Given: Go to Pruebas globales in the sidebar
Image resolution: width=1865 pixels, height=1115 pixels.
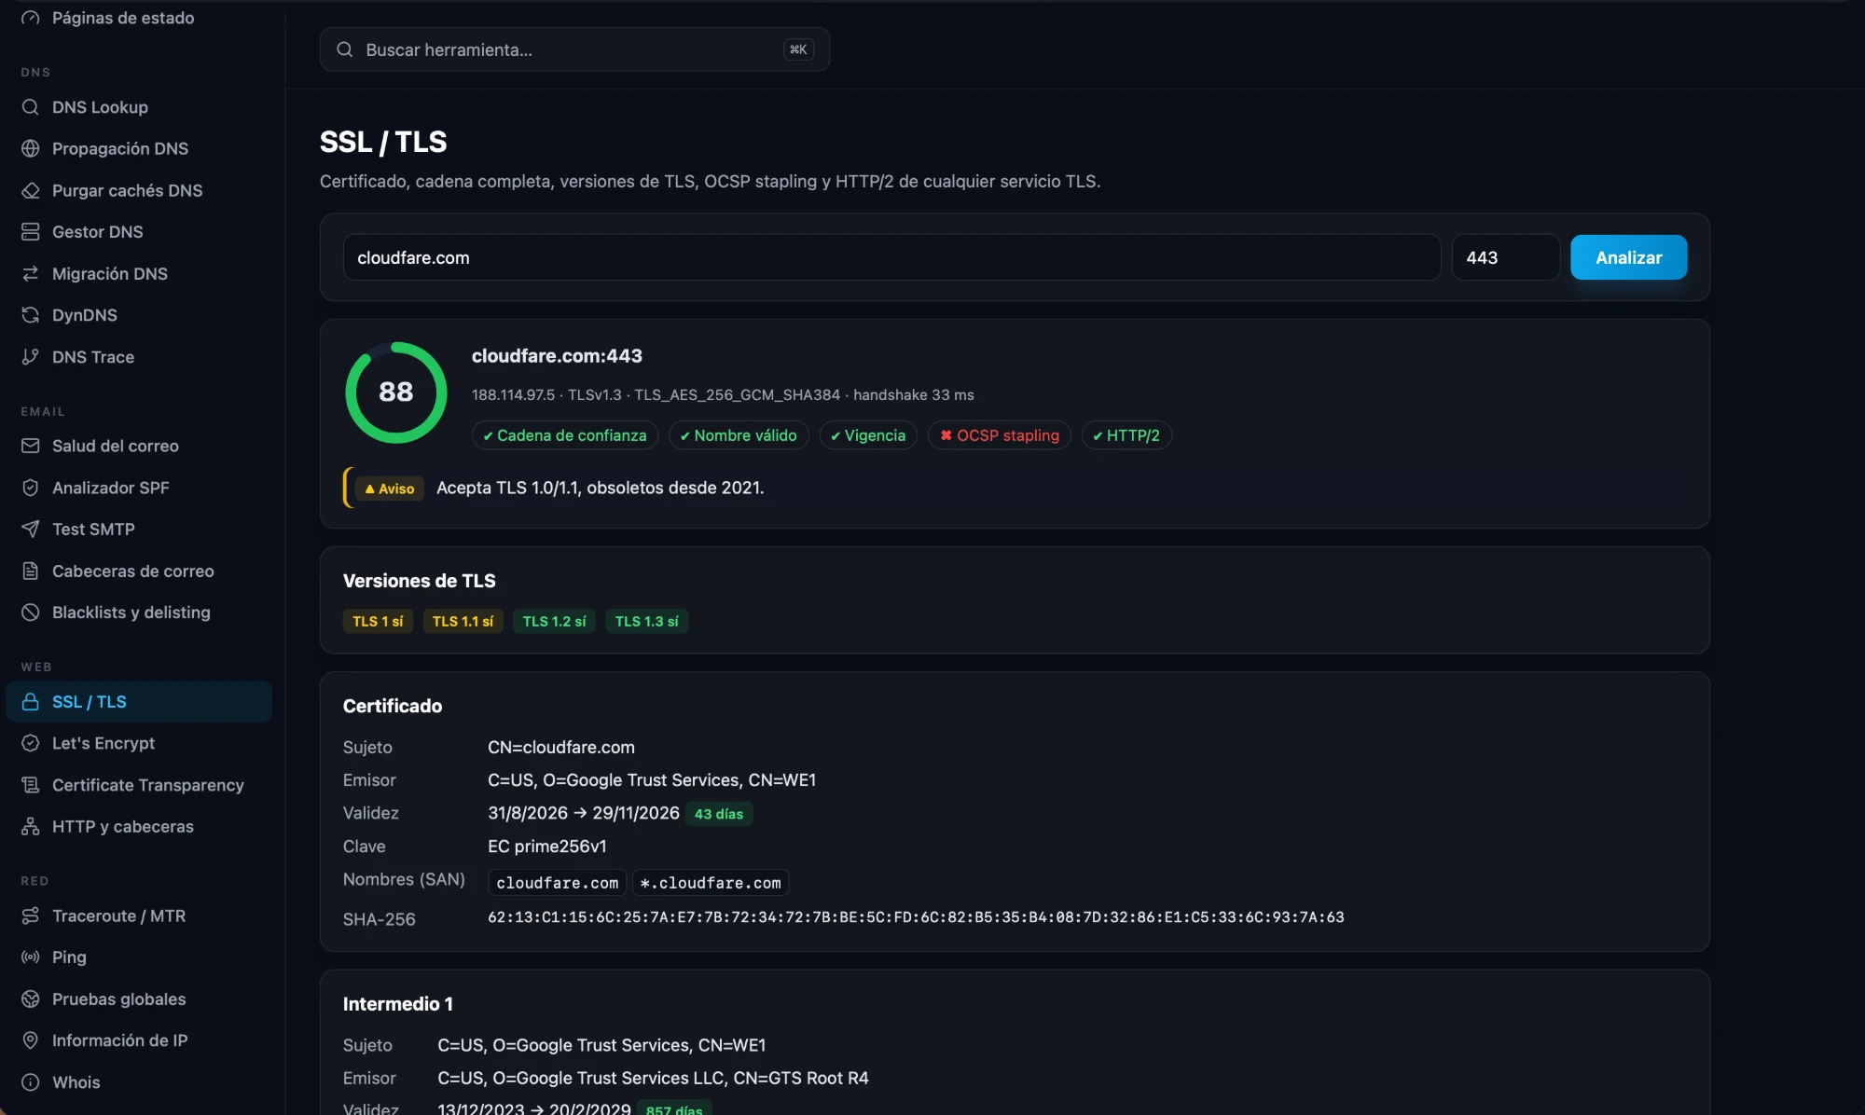Looking at the screenshot, I should coord(139,998).
